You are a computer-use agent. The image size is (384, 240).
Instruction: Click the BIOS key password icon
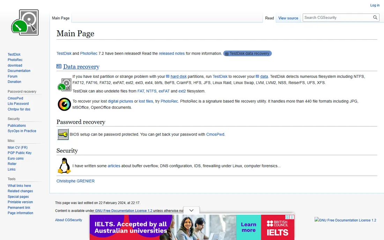click(63, 134)
